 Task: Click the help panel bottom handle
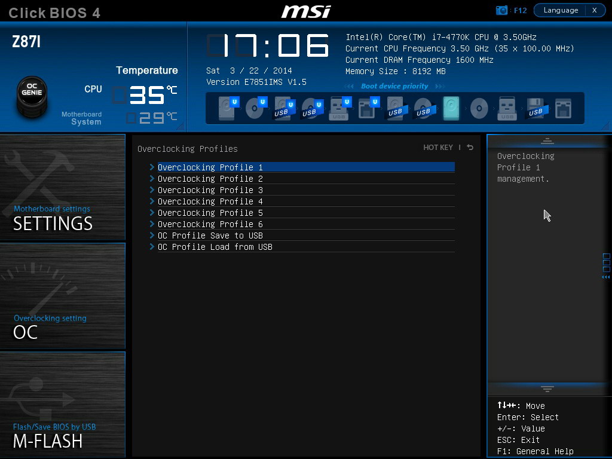tap(547, 388)
